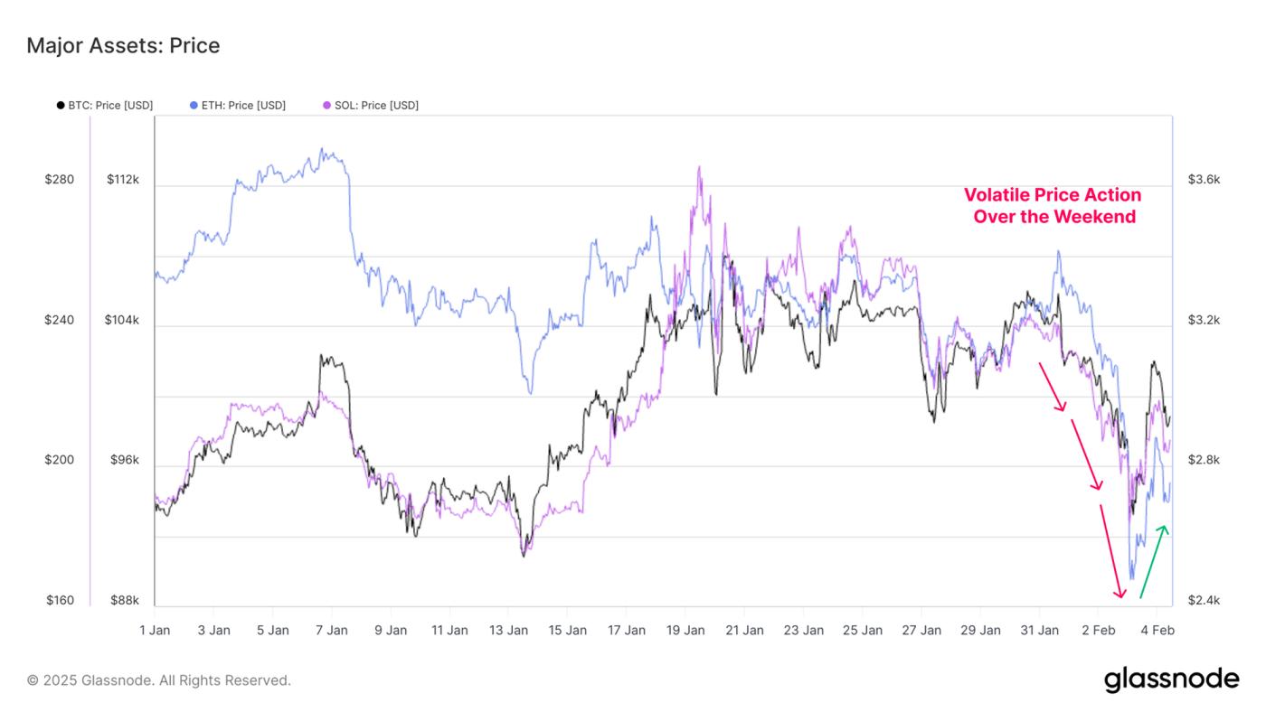Click the green upward arrow annotation
The height and width of the screenshot is (712, 1266).
(1152, 561)
